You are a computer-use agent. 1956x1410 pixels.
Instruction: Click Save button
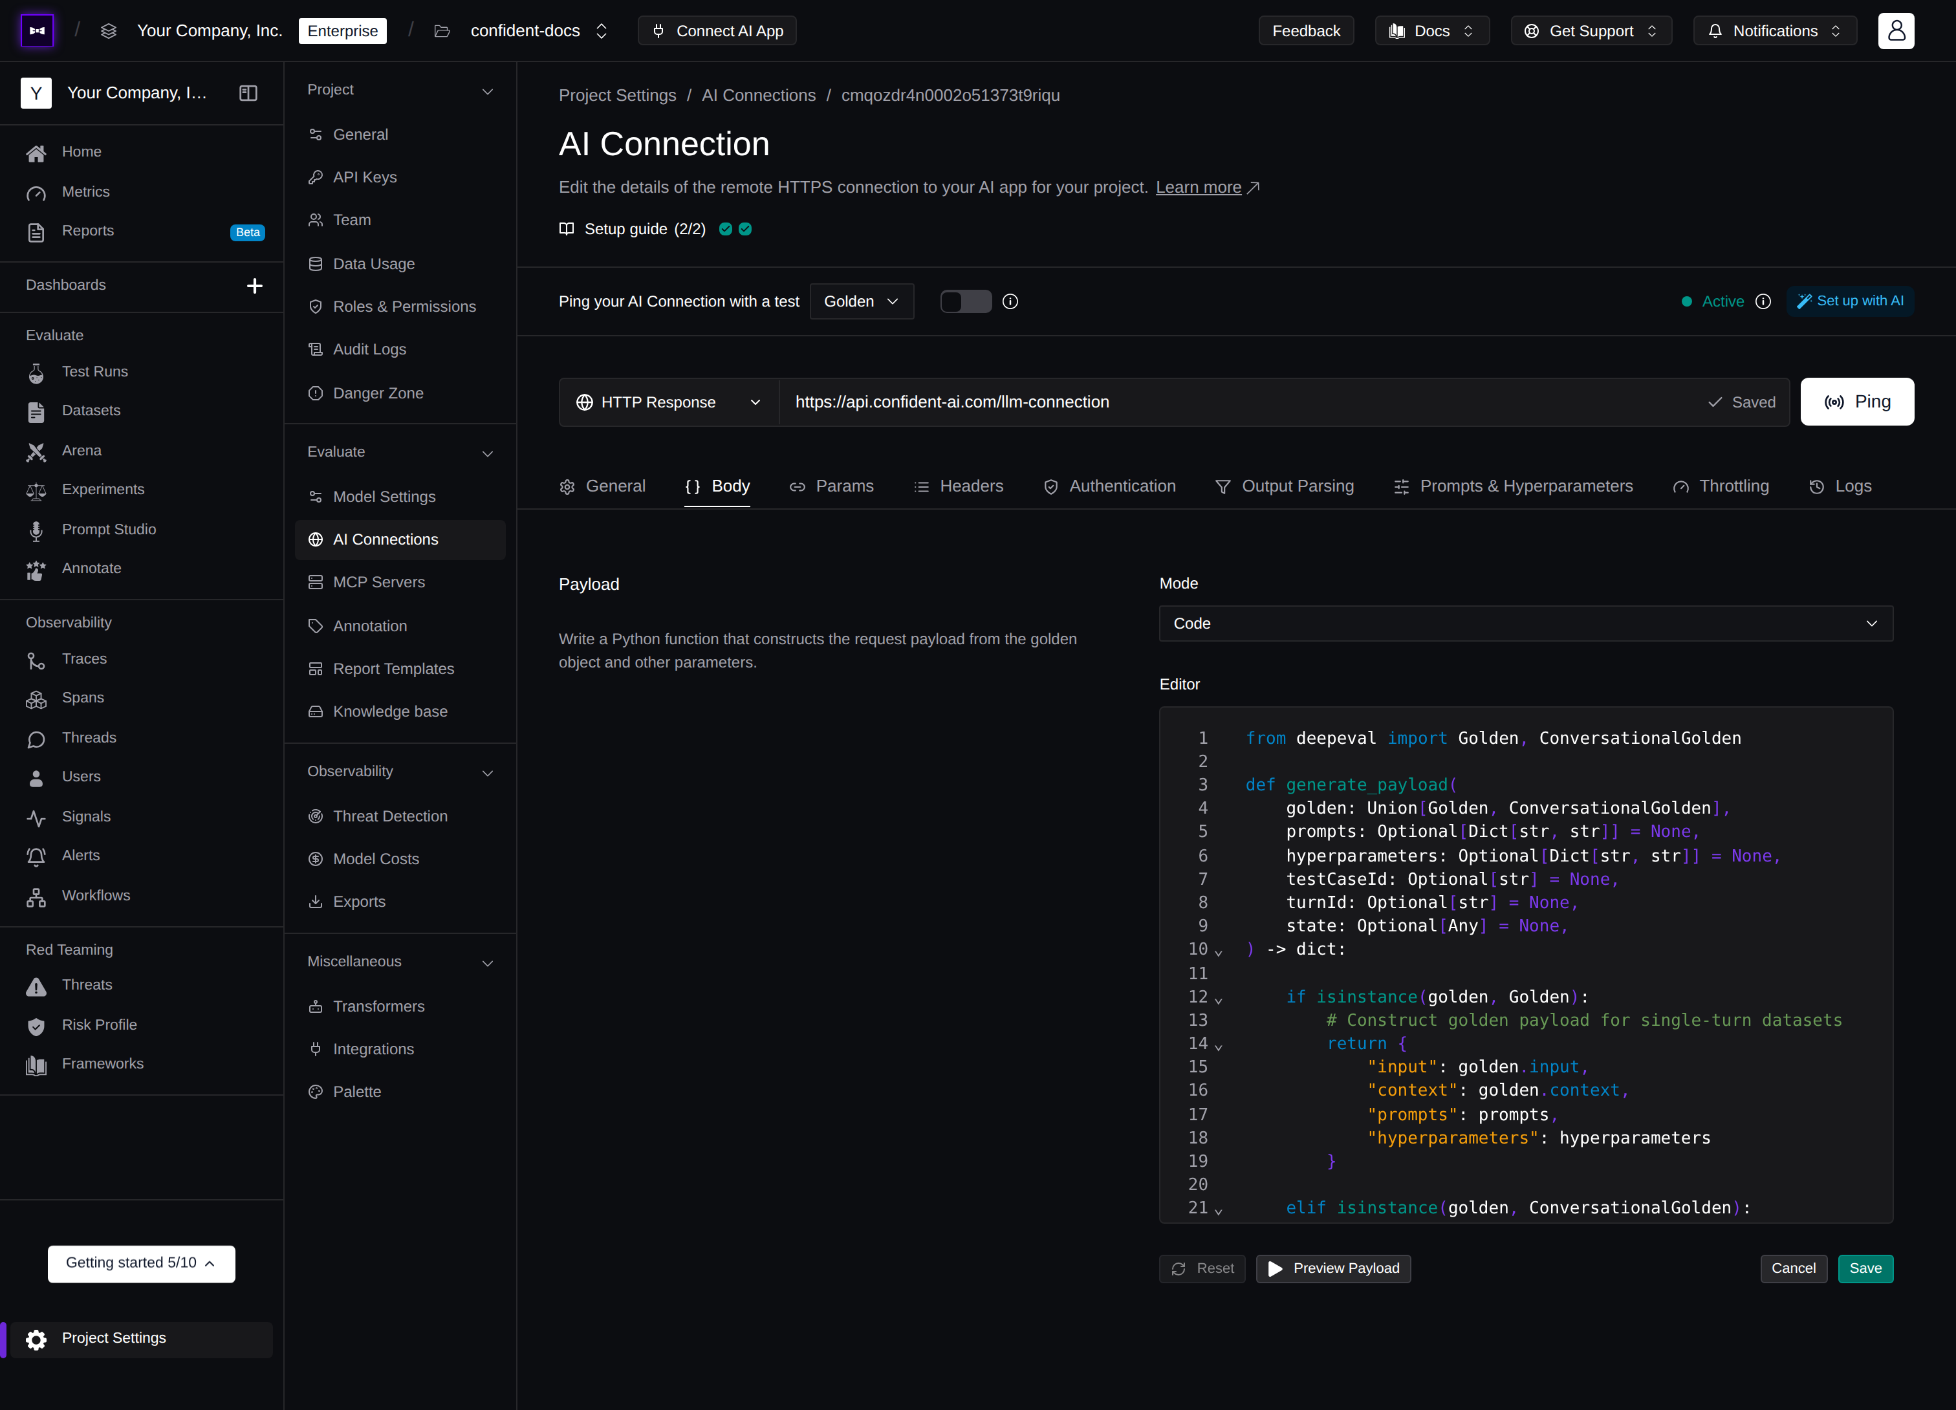tap(1865, 1268)
